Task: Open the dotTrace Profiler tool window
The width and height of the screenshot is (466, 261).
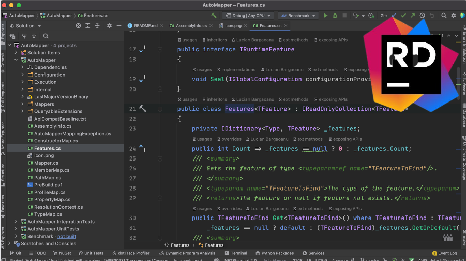Action: point(131,253)
